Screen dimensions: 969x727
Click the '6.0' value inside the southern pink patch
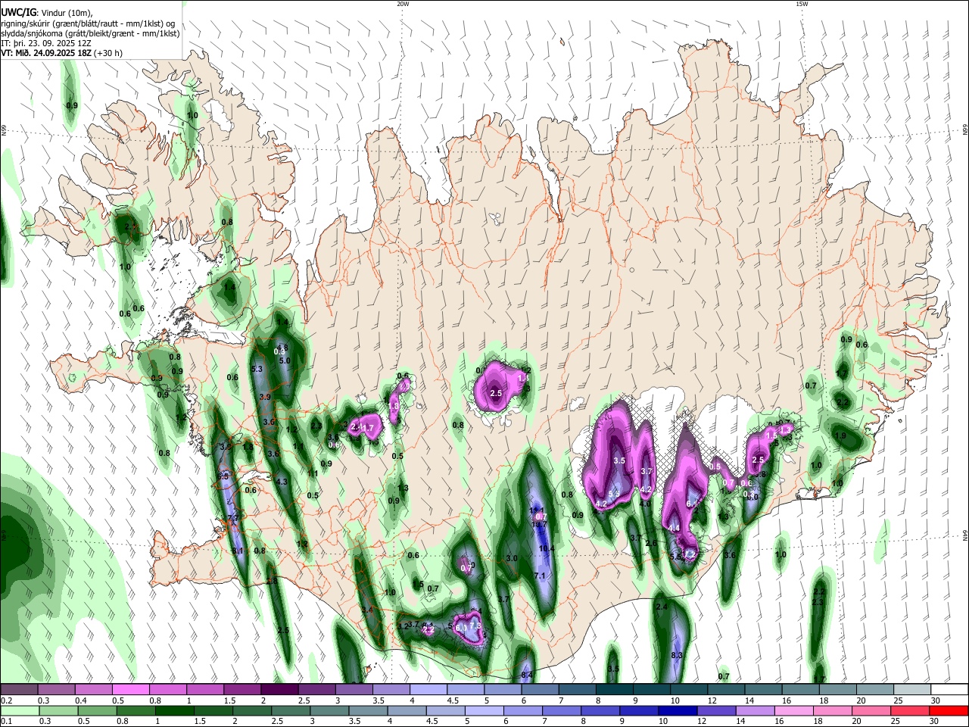pyautogui.click(x=461, y=627)
